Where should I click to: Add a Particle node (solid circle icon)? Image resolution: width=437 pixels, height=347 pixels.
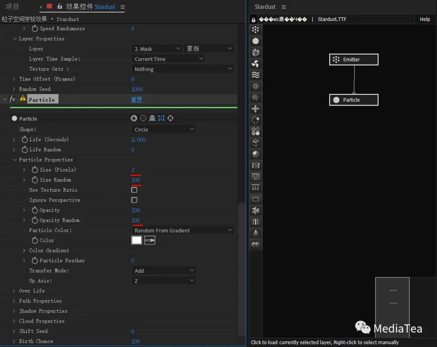(x=255, y=41)
